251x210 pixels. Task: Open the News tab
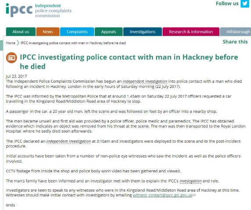(48, 32)
